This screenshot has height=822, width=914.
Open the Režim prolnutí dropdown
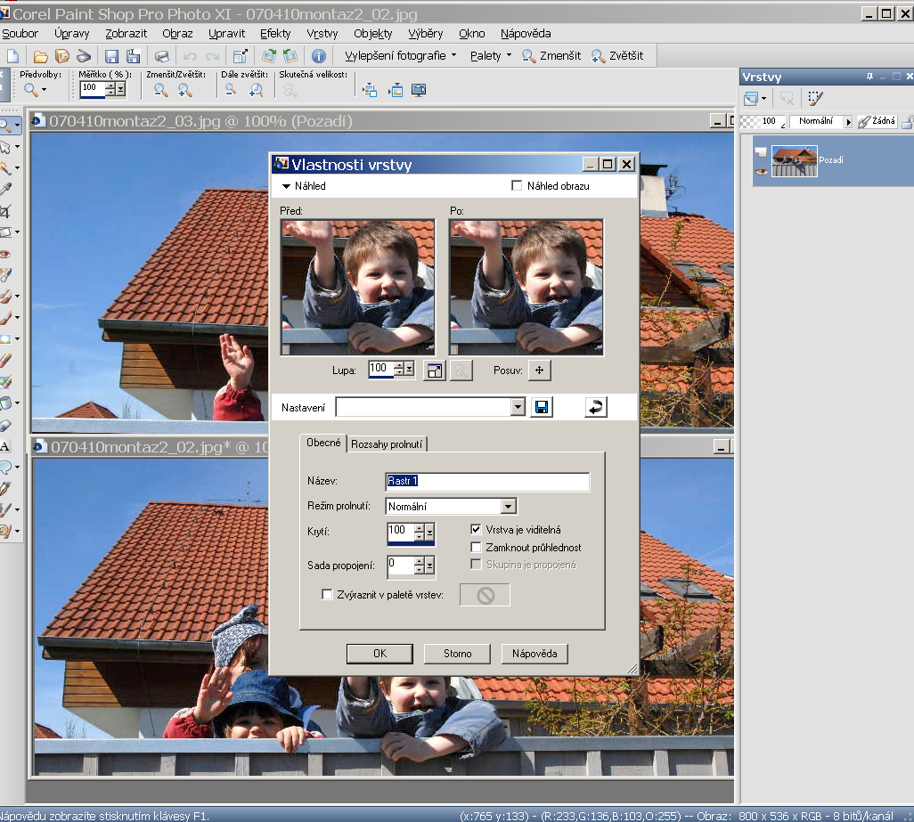coord(508,507)
